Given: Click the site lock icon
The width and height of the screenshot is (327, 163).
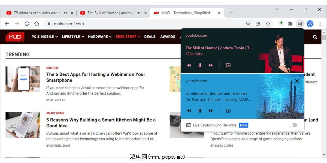Looking at the screenshot, I should (49, 24).
